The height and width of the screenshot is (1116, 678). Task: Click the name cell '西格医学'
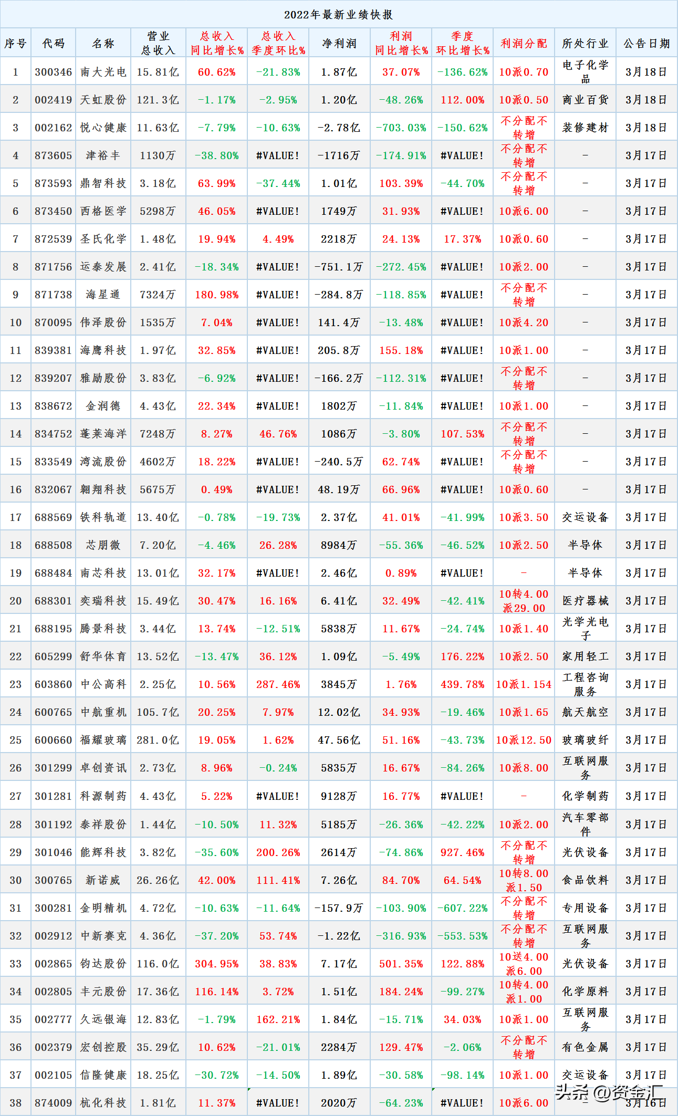point(103,211)
